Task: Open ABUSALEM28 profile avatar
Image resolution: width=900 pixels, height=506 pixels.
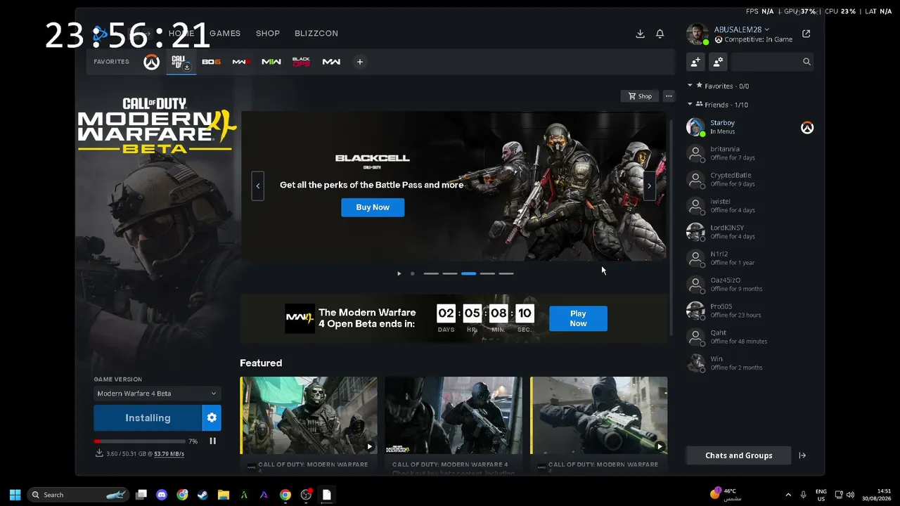Action: click(x=697, y=34)
